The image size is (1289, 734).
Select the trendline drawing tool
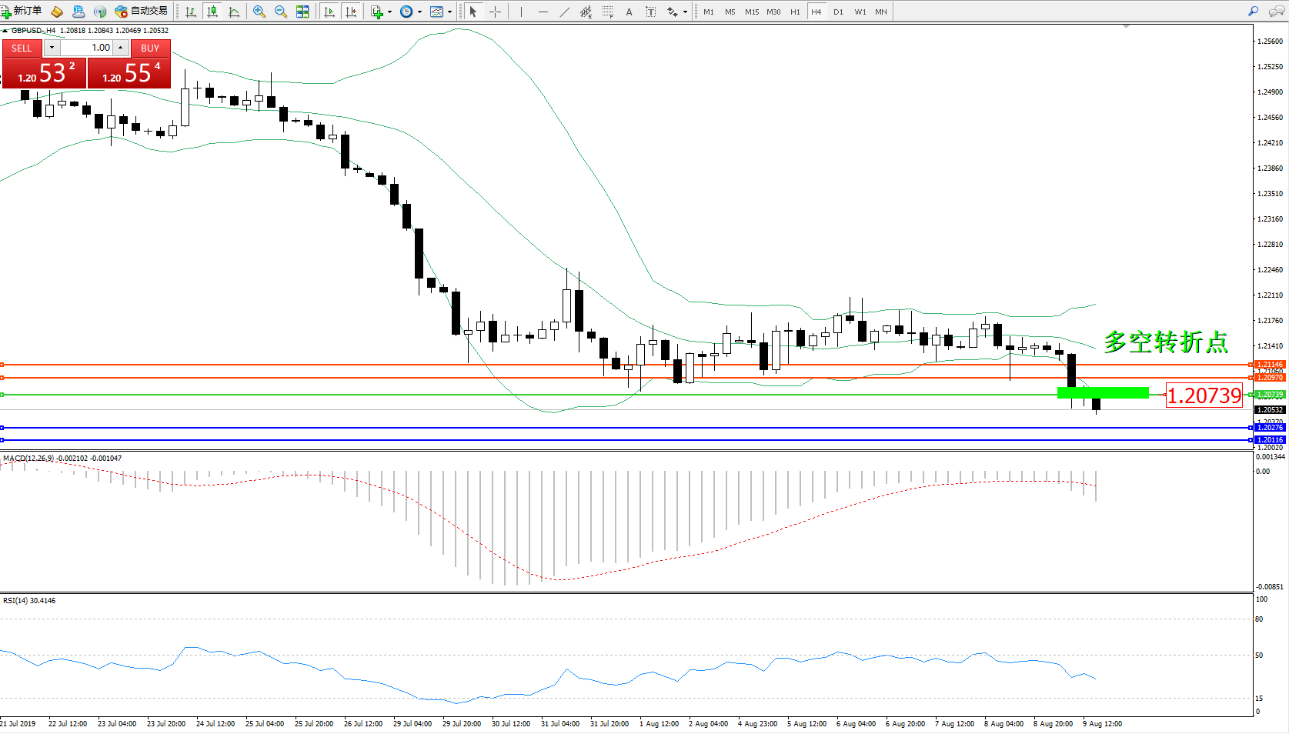pos(565,12)
